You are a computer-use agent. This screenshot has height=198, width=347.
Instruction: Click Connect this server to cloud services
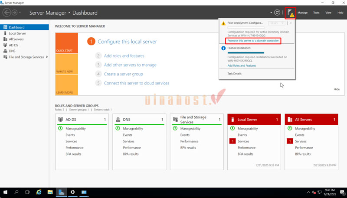tap(137, 83)
